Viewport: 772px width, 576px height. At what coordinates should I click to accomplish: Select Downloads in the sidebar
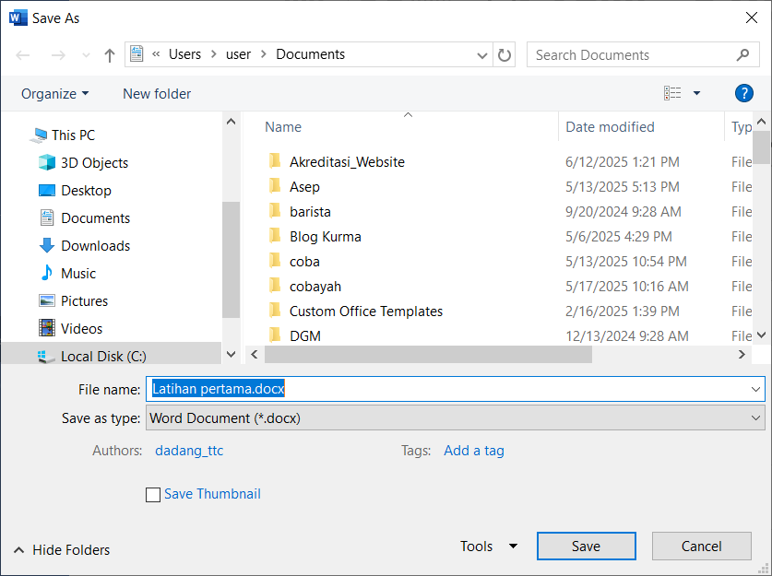point(92,245)
